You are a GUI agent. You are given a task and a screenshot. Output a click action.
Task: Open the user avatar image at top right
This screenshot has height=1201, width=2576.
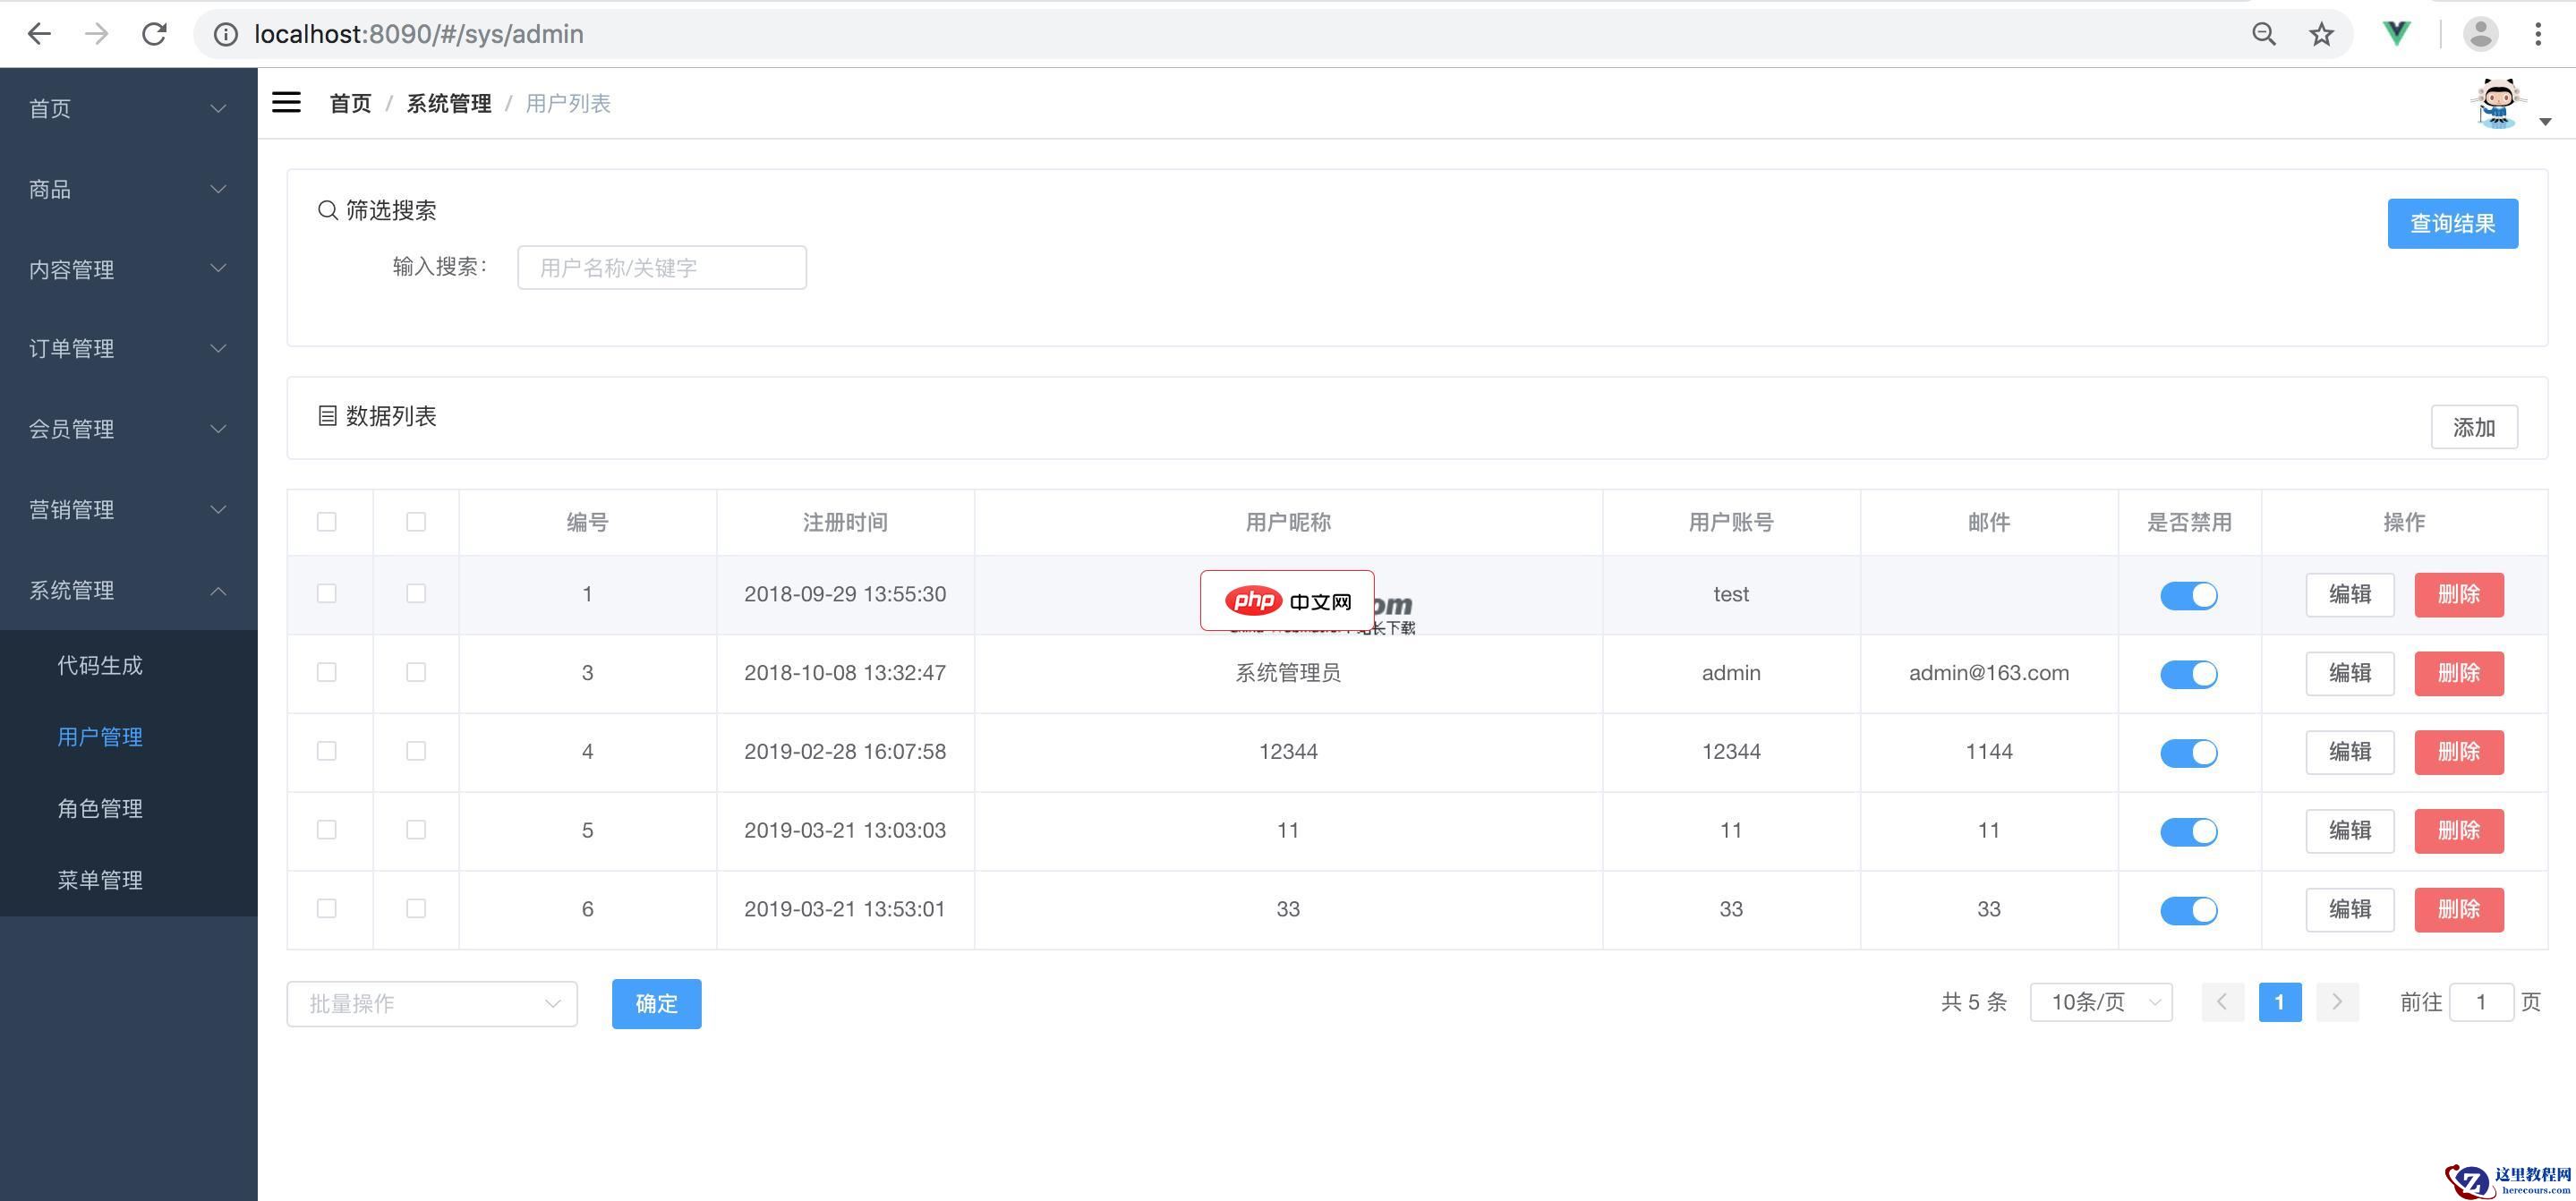(x=2497, y=101)
